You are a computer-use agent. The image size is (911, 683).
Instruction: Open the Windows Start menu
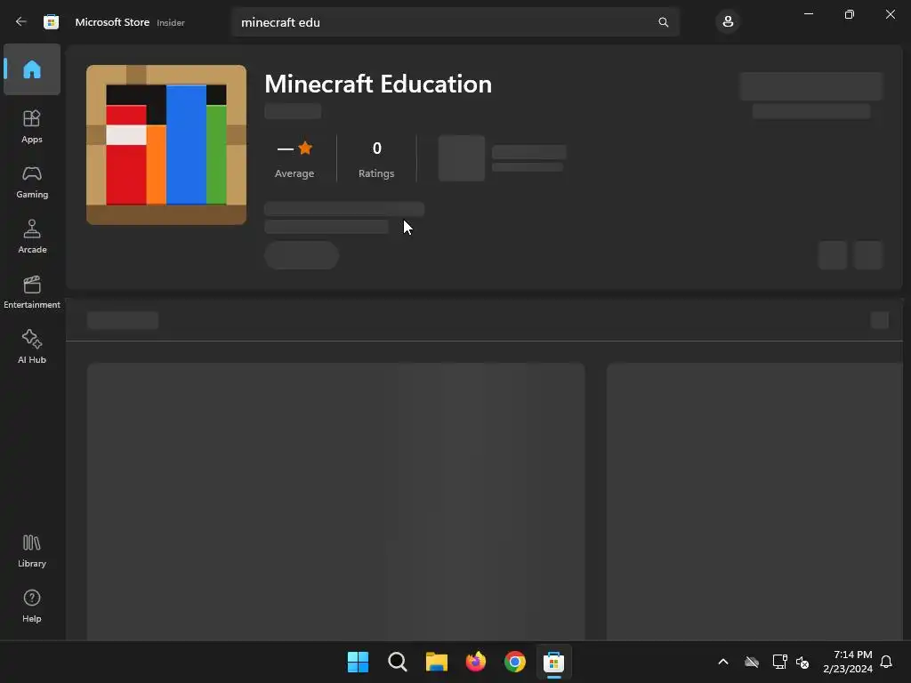tap(358, 662)
